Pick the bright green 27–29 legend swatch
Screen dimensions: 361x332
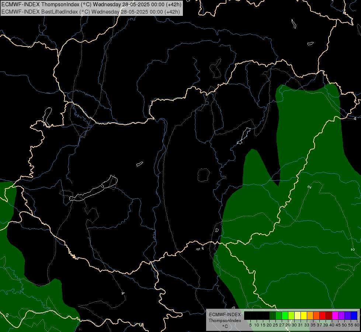click(285, 315)
